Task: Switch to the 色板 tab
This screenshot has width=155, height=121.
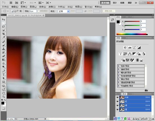Action: click(124, 17)
